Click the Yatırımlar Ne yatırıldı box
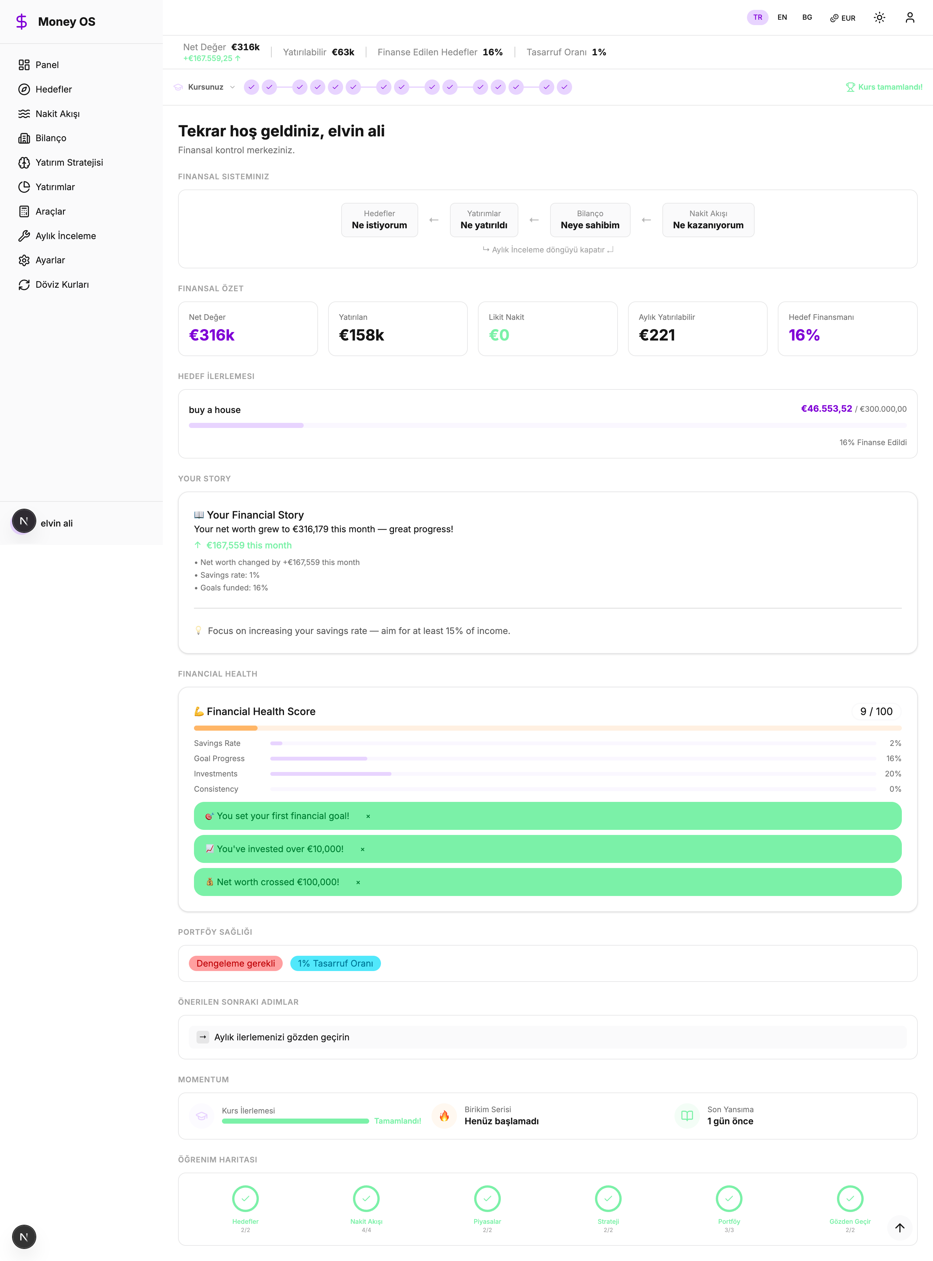Image resolution: width=933 pixels, height=1261 pixels. pyautogui.click(x=484, y=220)
